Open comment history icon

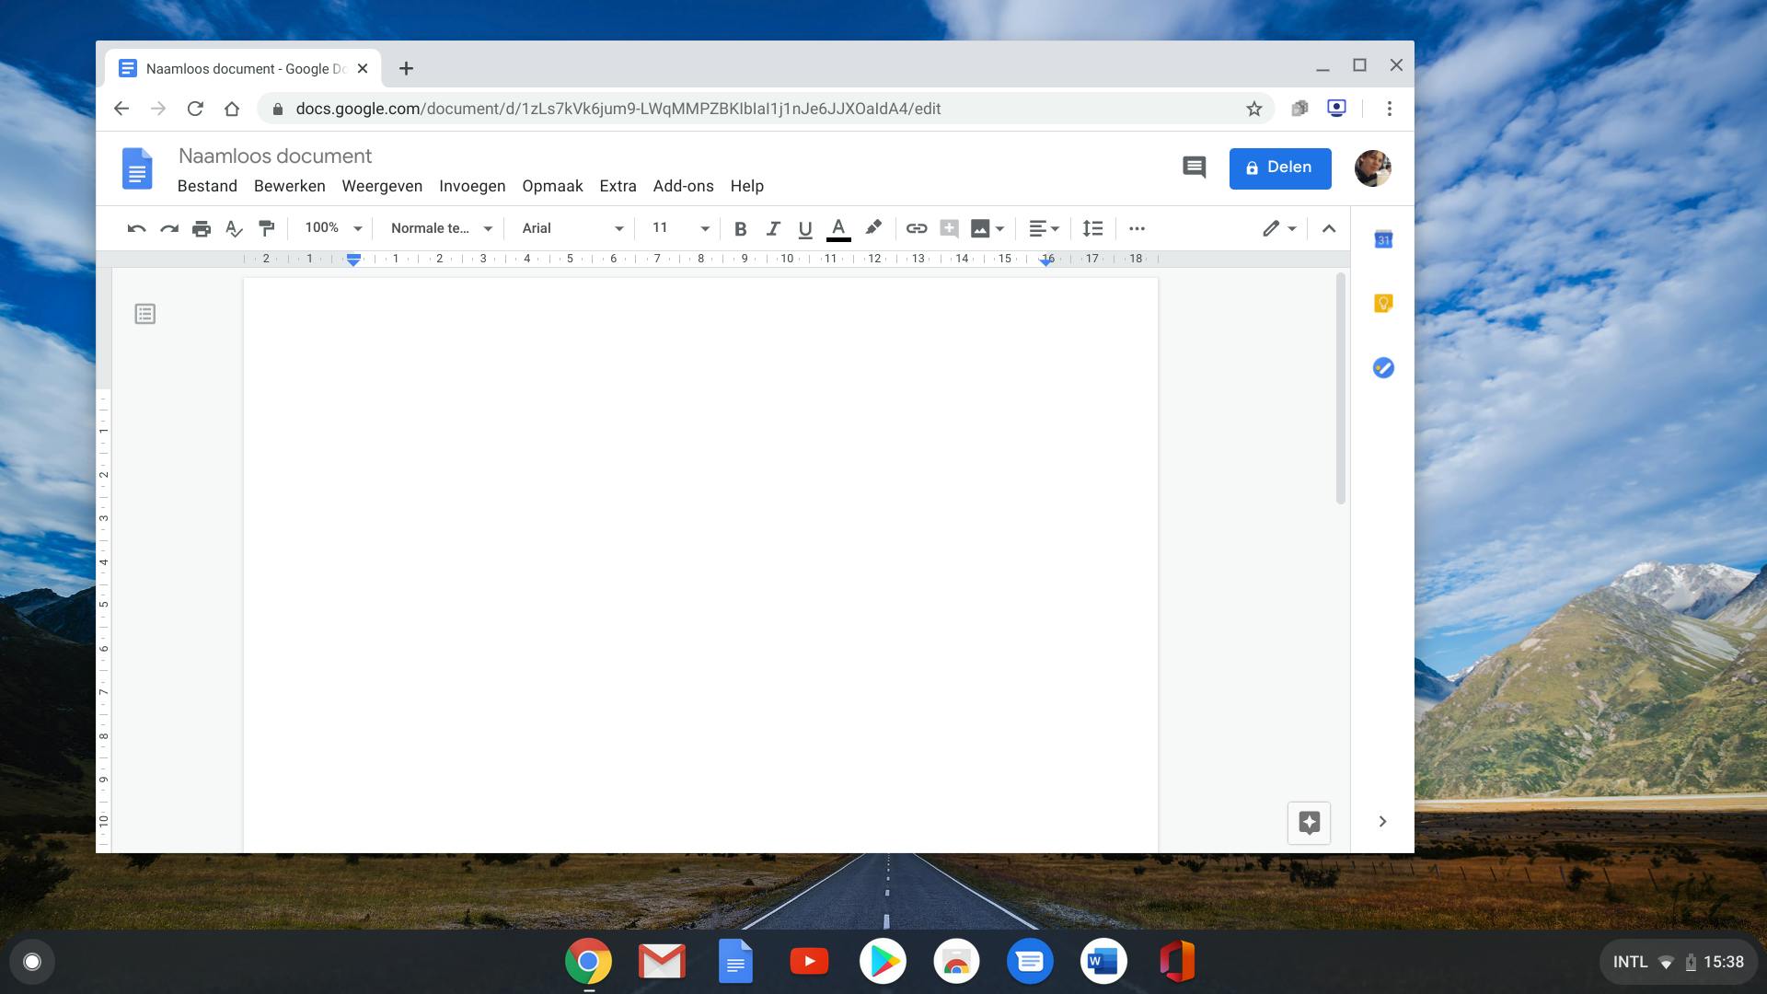tap(1194, 168)
